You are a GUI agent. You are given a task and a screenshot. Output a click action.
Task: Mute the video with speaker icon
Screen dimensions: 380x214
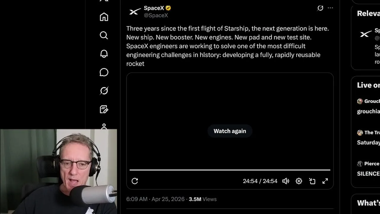click(x=286, y=181)
